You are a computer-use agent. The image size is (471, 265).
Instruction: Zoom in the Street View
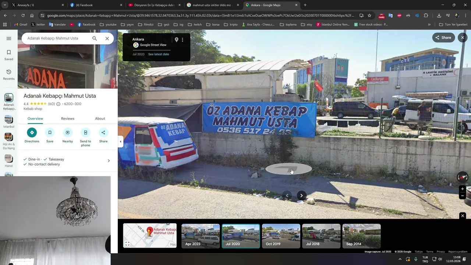coord(463,189)
